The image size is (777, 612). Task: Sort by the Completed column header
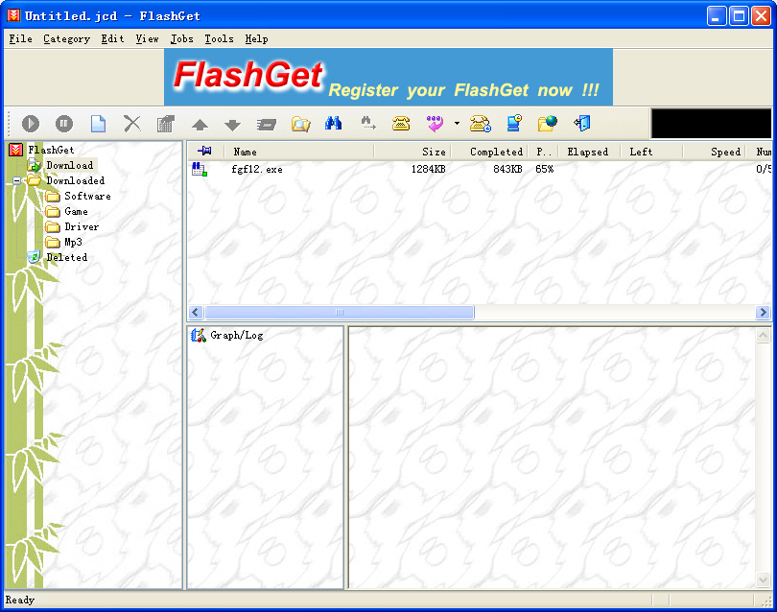(x=488, y=152)
